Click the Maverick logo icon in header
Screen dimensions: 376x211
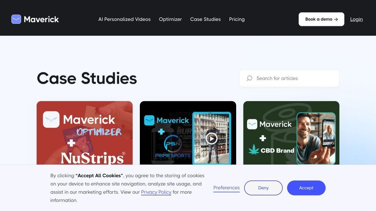[x=16, y=19]
